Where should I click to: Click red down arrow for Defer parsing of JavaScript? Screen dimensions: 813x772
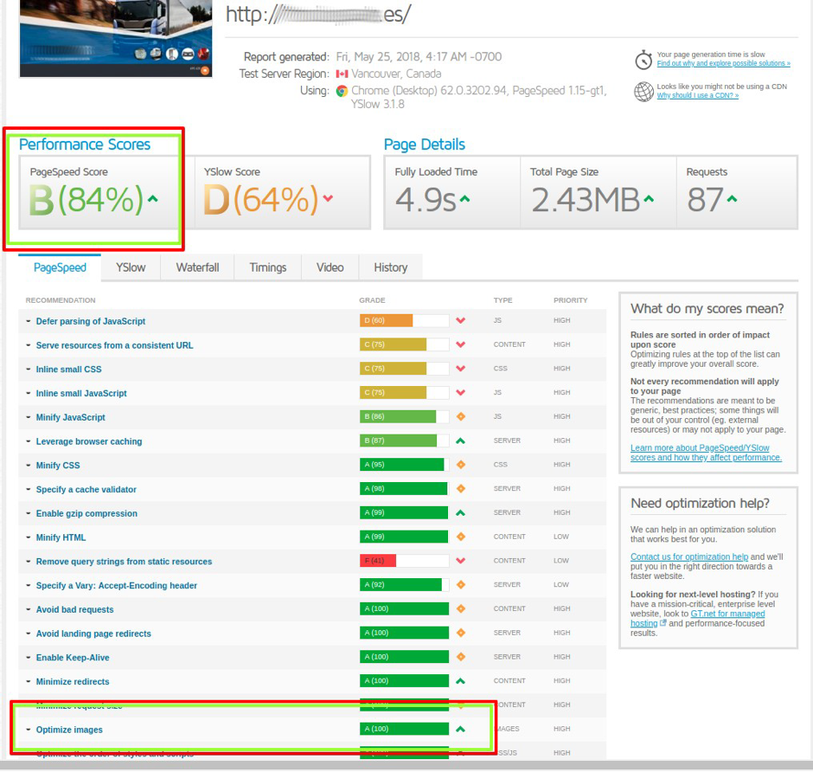pos(460,321)
